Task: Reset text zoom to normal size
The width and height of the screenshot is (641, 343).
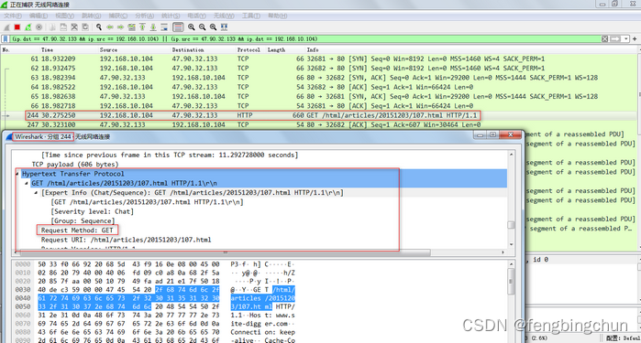Action: click(x=213, y=27)
